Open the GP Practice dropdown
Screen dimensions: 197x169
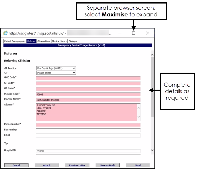click(56, 68)
